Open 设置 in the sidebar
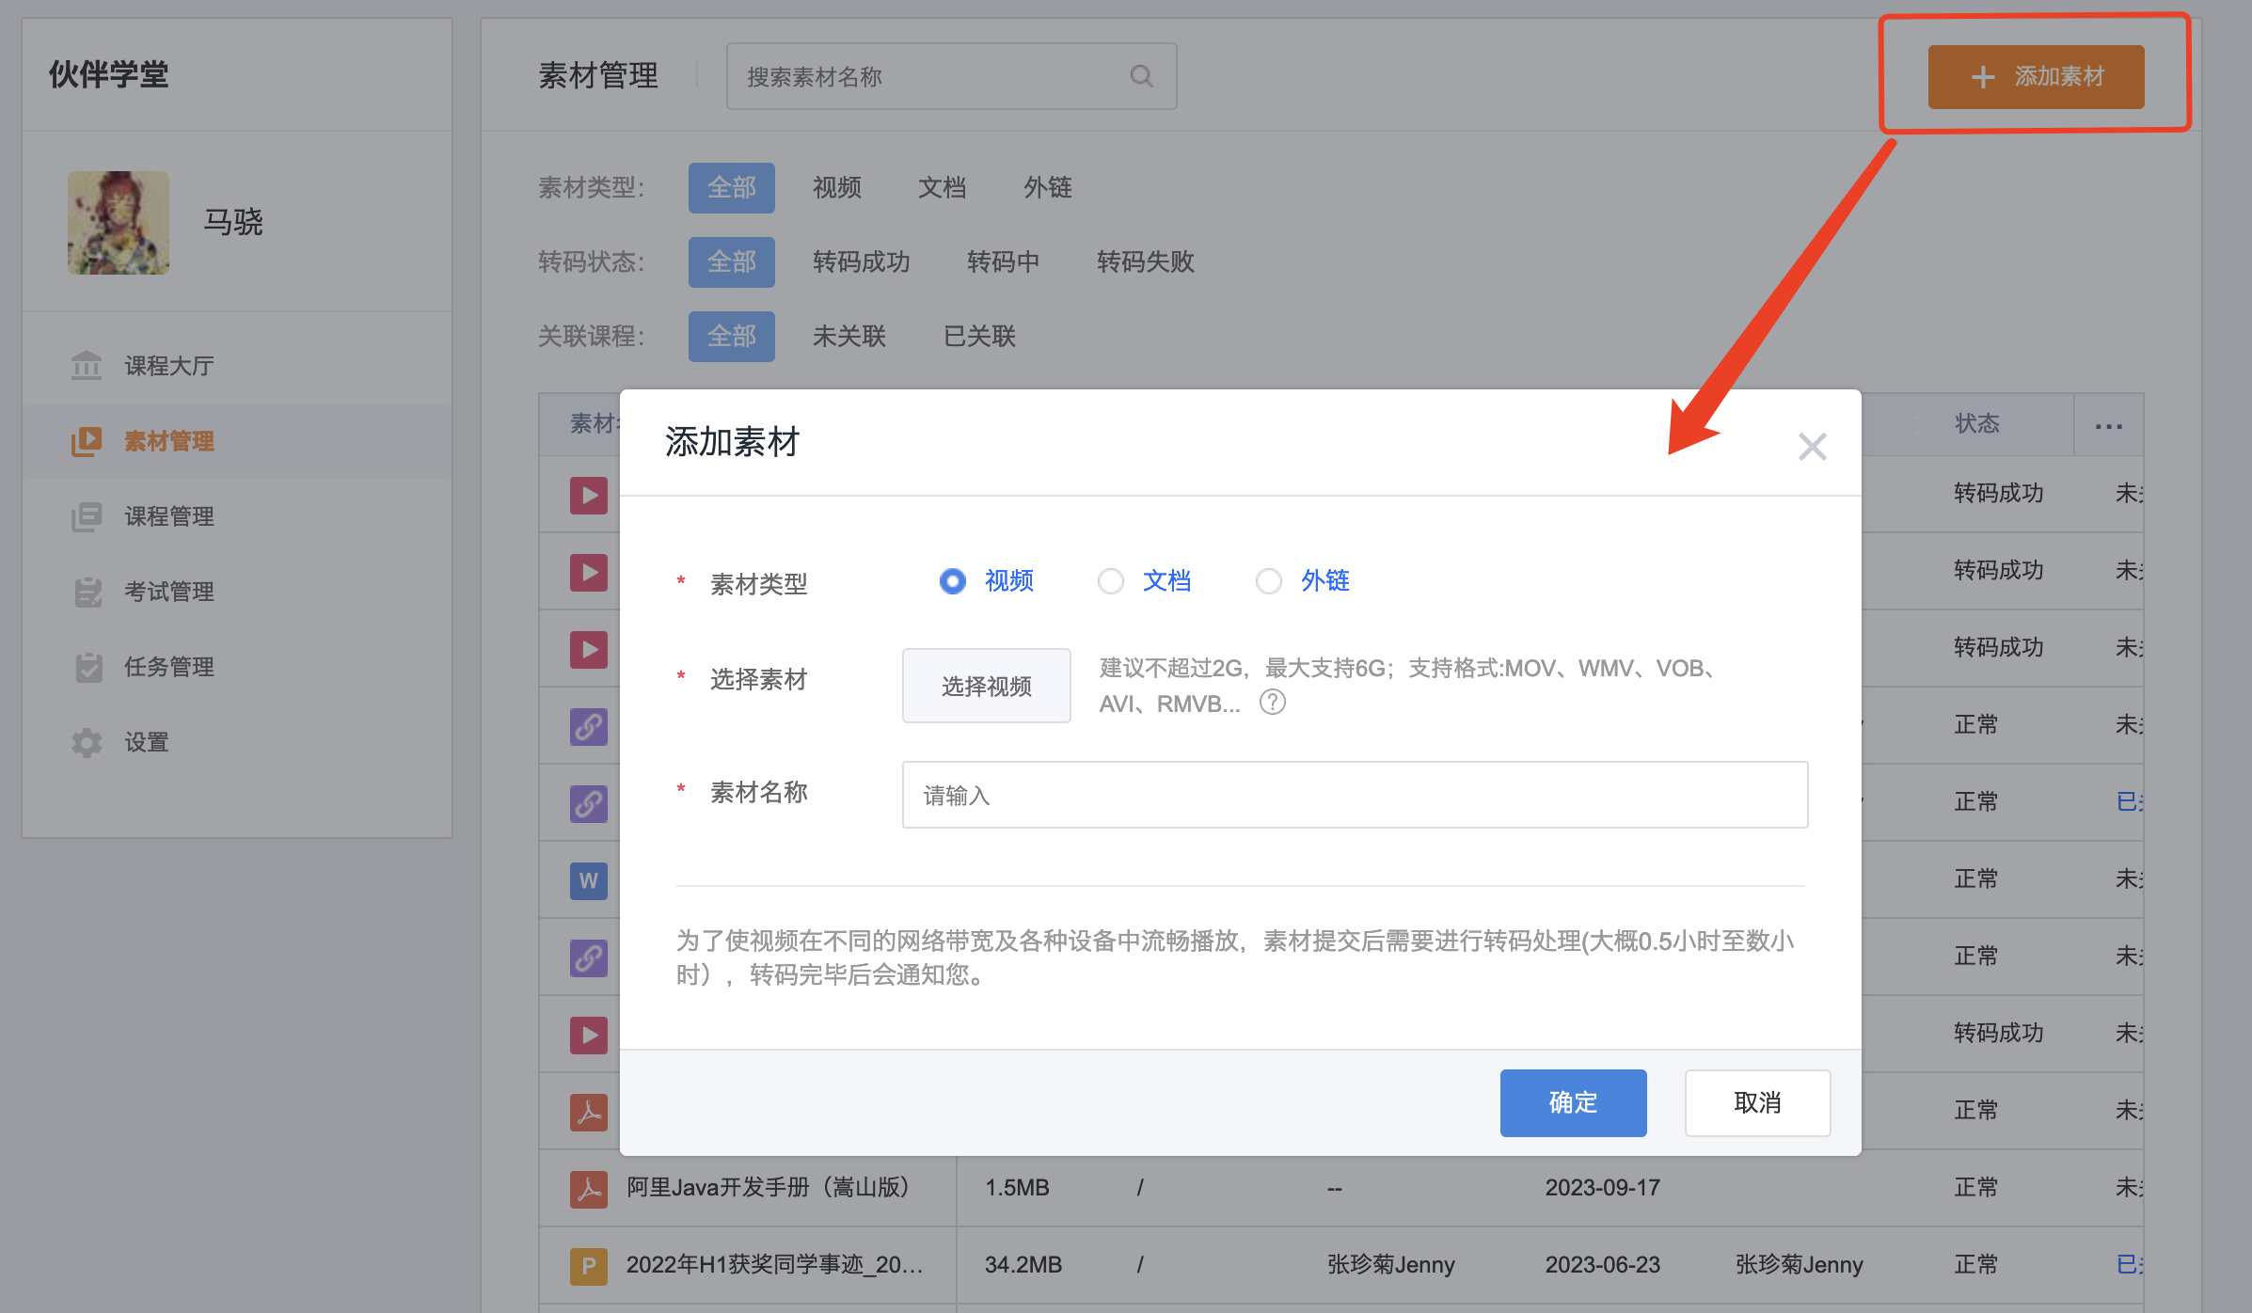 pyautogui.click(x=237, y=742)
